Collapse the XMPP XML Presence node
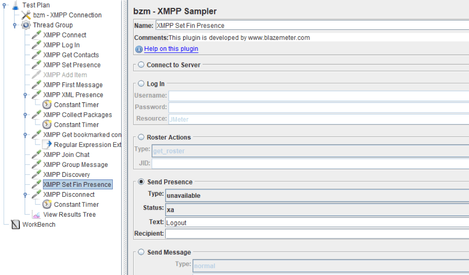The image size is (469, 275). (x=25, y=95)
